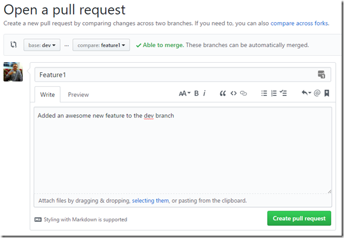Add a link with the chain icon
344x238 pixels.
coord(243,94)
